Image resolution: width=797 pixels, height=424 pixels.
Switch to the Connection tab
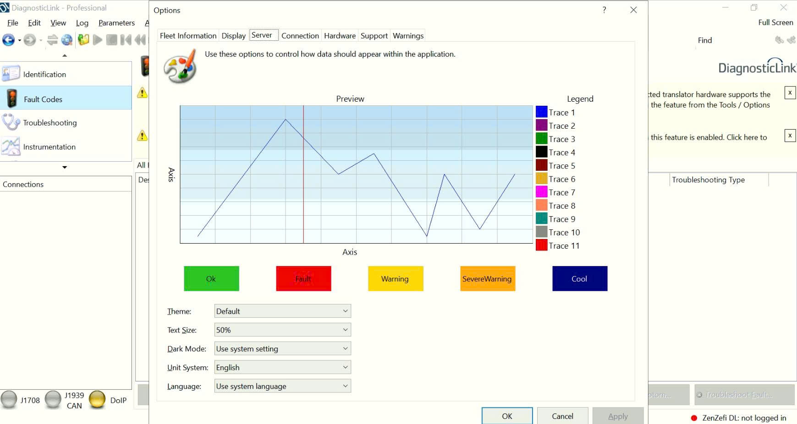coord(300,36)
